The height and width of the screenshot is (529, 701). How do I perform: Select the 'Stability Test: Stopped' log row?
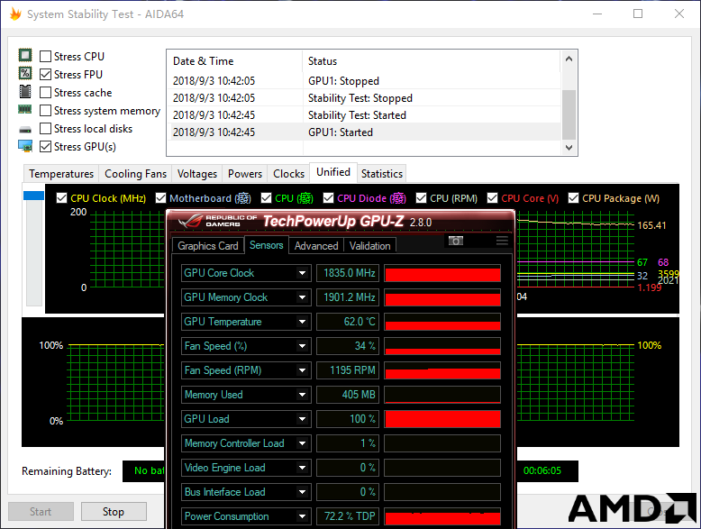pyautogui.click(x=364, y=98)
